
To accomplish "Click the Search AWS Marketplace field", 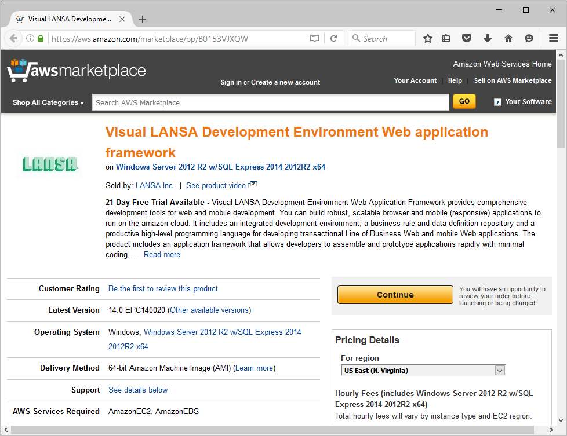I will (271, 102).
